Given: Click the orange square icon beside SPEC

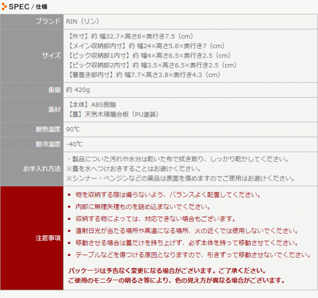Looking at the screenshot, I should [x=4, y=6].
